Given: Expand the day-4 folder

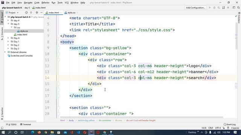Looking at the screenshot, I should coord(8,20).
